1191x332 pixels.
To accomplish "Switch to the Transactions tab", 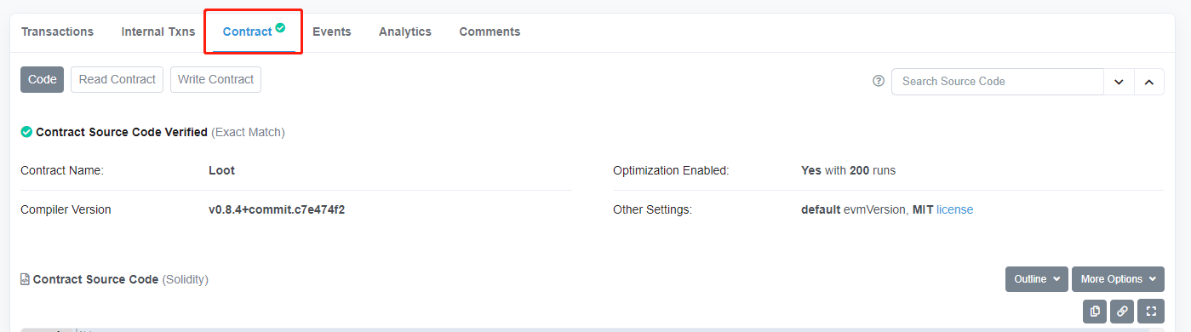I will pos(57,31).
